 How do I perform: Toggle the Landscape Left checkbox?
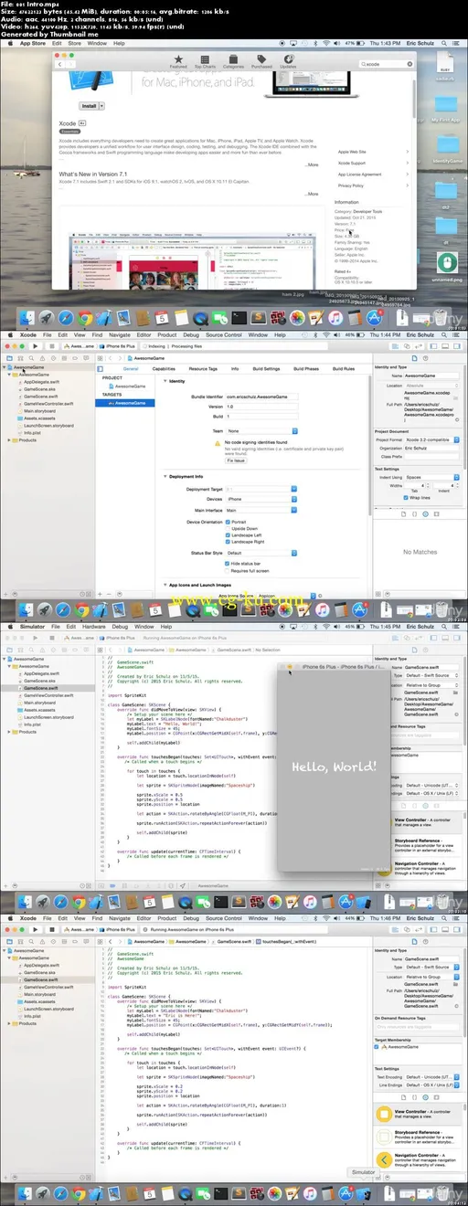point(229,534)
